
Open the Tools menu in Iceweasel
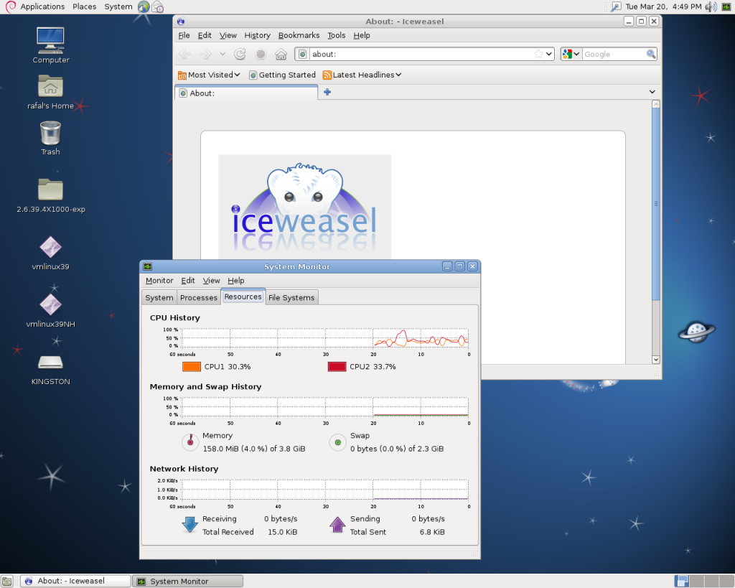pyautogui.click(x=336, y=35)
